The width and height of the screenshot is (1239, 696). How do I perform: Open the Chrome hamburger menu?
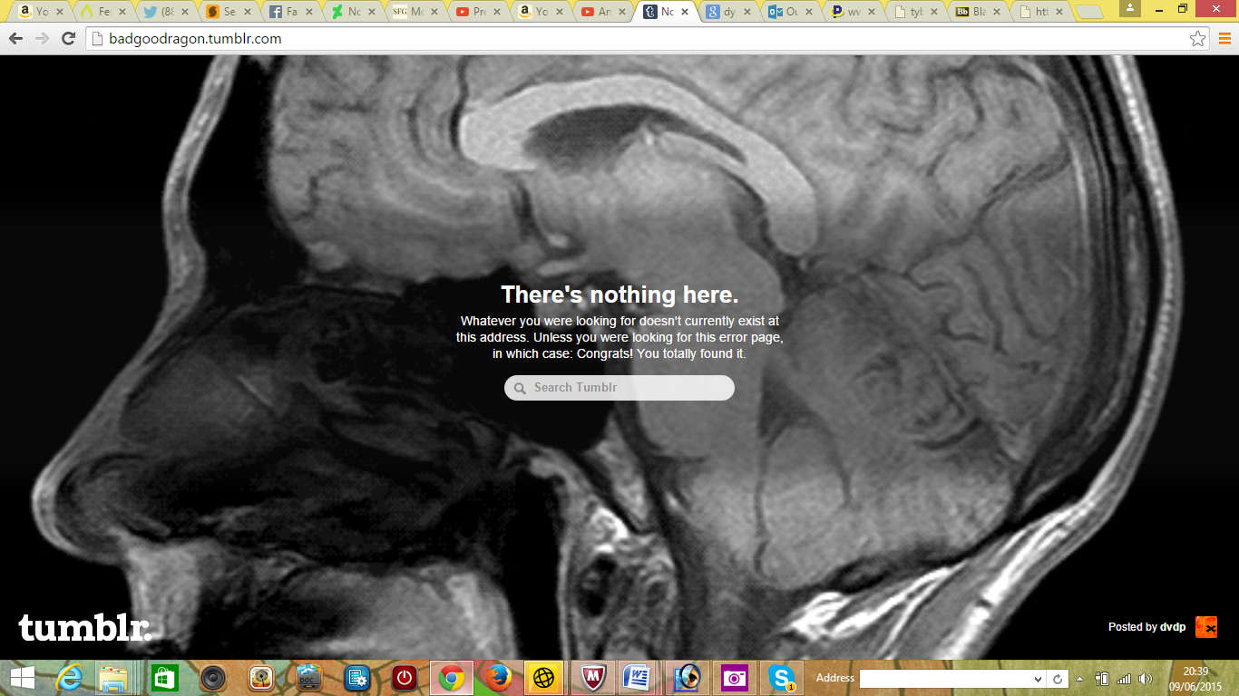tap(1224, 39)
